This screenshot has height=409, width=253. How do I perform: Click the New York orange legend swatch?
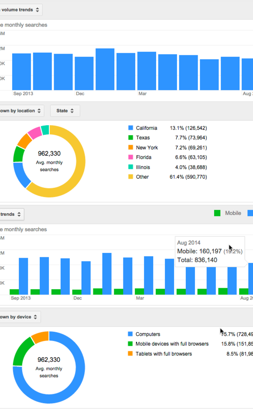coord(131,147)
